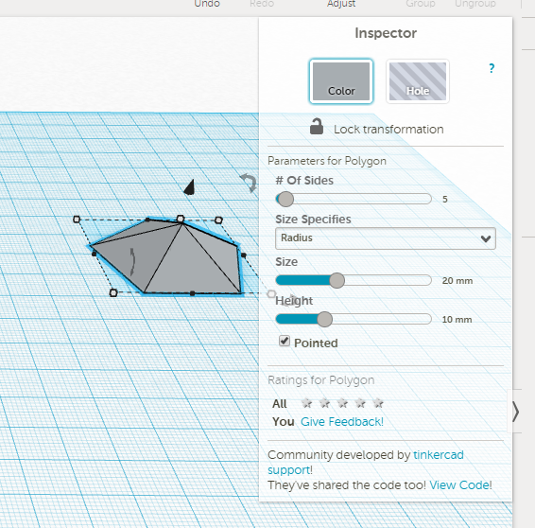Rate Polygon with first star
Screen dimensions: 535x528
306,403
